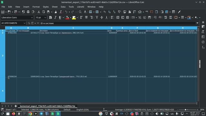Click the Function Wizard fx icon

pyautogui.click(x=29, y=23)
